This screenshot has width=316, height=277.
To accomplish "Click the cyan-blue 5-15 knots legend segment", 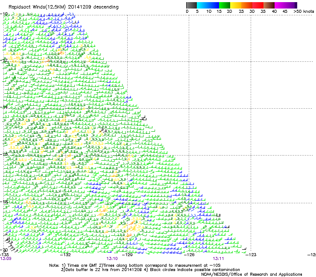I will point(208,5).
